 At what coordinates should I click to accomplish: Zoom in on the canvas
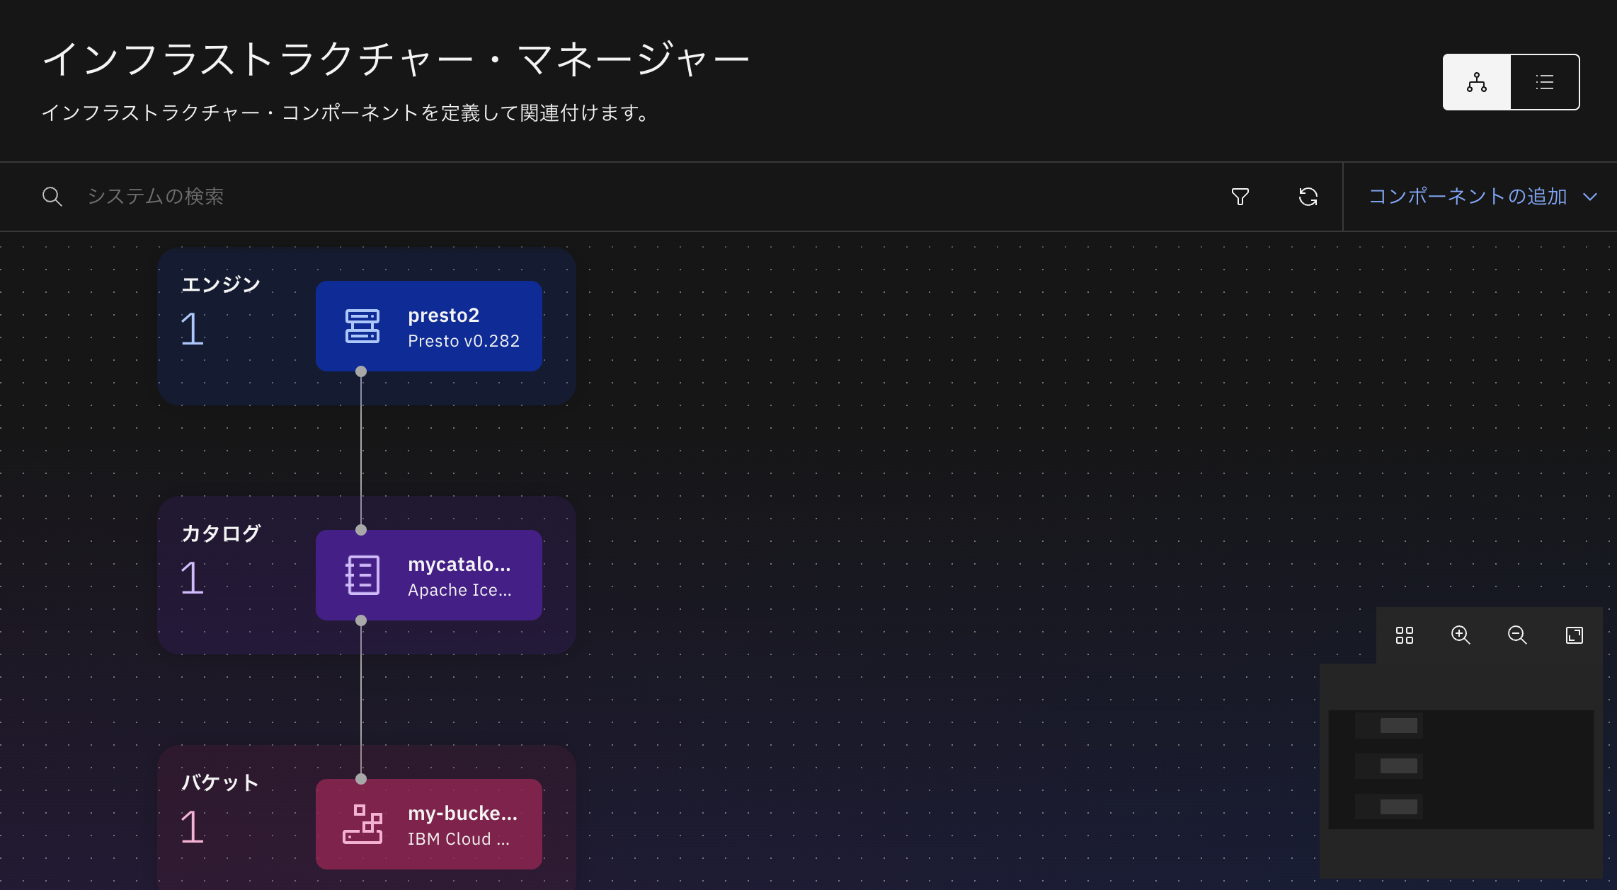[1461, 635]
